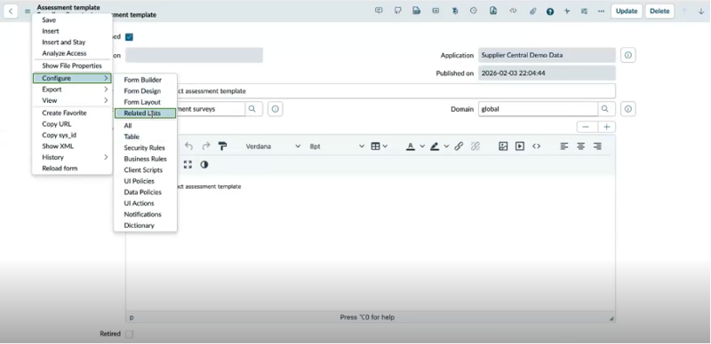The image size is (711, 344).
Task: Toggle the contrast half-circle editor icon
Action: point(204,164)
